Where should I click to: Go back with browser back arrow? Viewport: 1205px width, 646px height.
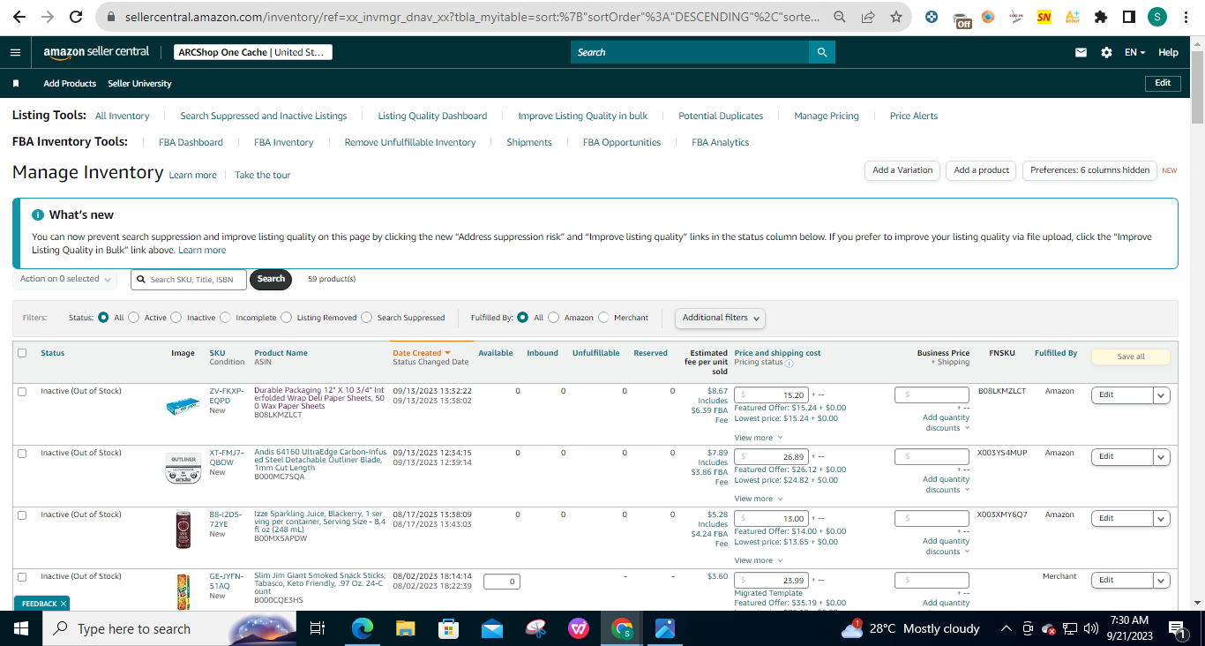pyautogui.click(x=19, y=17)
